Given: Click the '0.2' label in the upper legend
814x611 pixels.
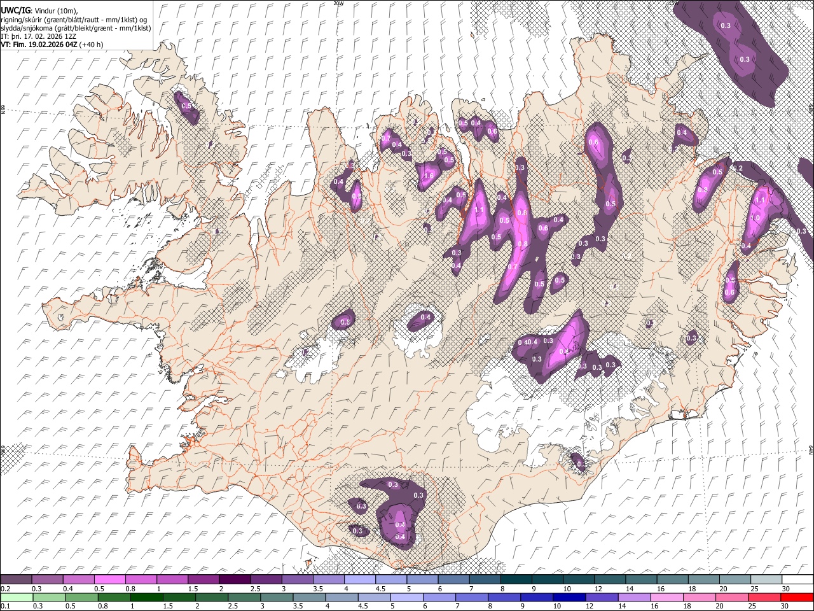Looking at the screenshot, I should [x=5, y=589].
